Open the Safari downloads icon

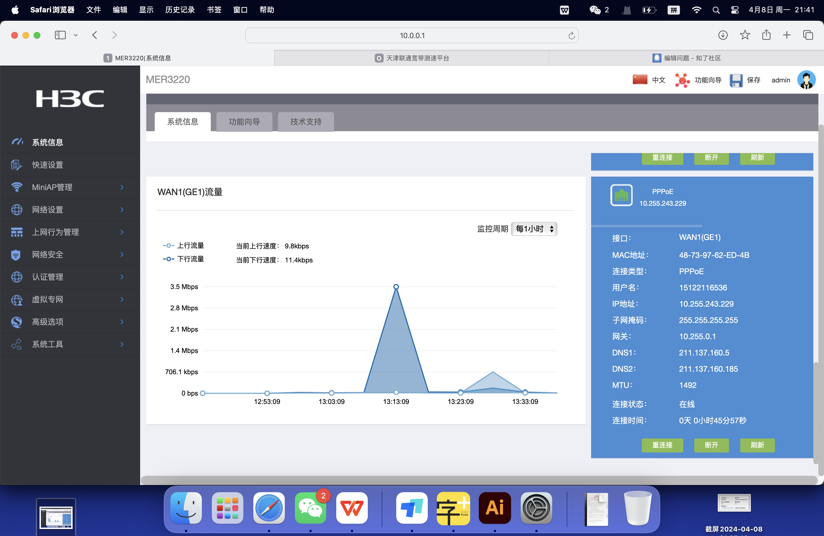coord(723,35)
